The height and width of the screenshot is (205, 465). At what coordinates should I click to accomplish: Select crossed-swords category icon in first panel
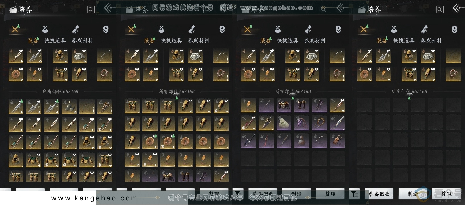click(15, 29)
